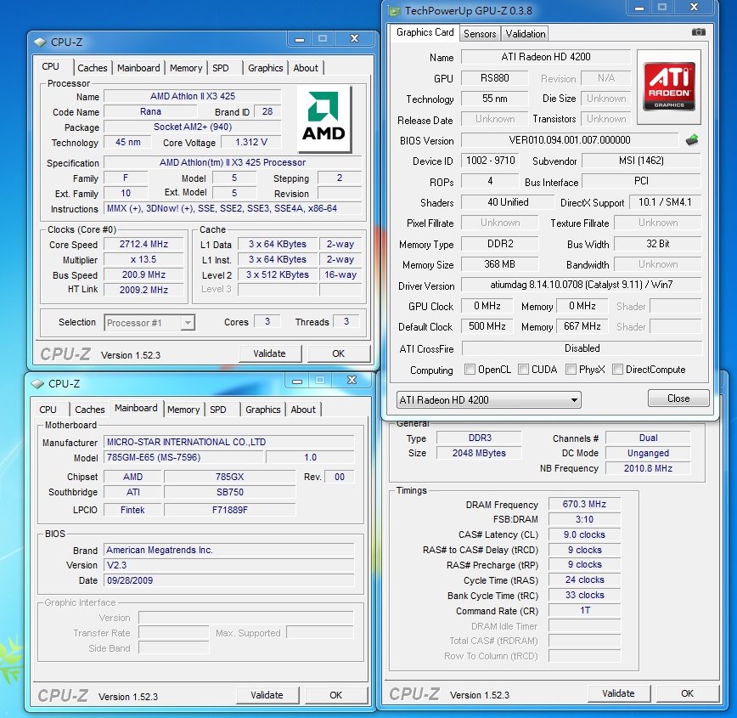Click the HT Link value 2009.2 MHz
The image size is (737, 718).
(x=143, y=290)
